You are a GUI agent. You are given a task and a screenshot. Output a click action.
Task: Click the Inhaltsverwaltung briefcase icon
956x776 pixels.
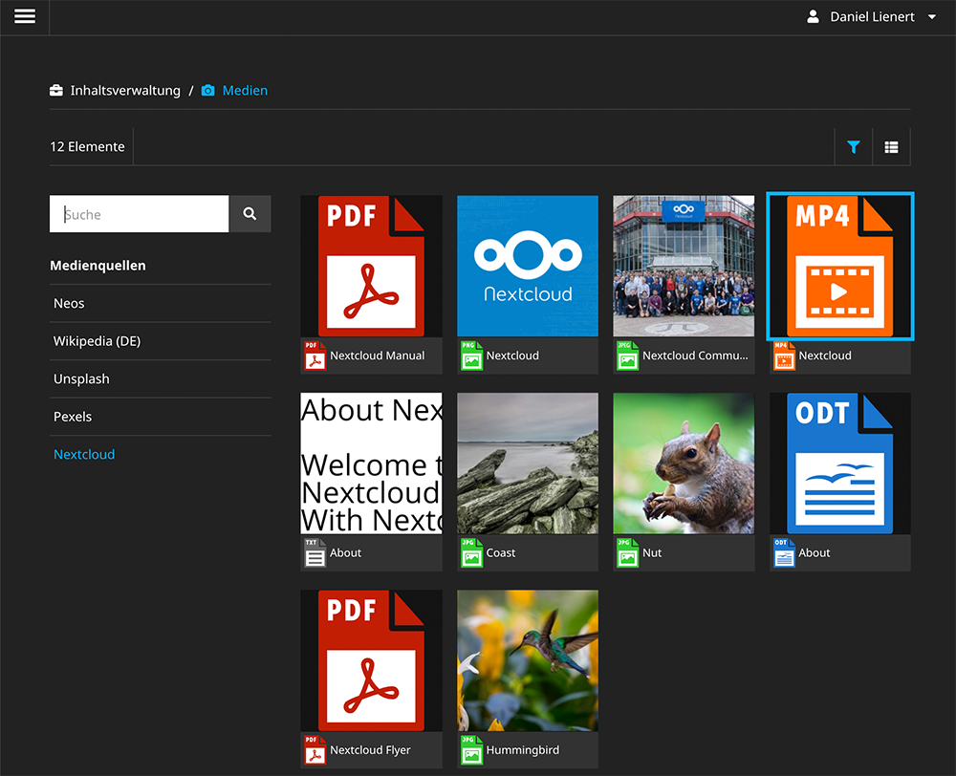(56, 90)
